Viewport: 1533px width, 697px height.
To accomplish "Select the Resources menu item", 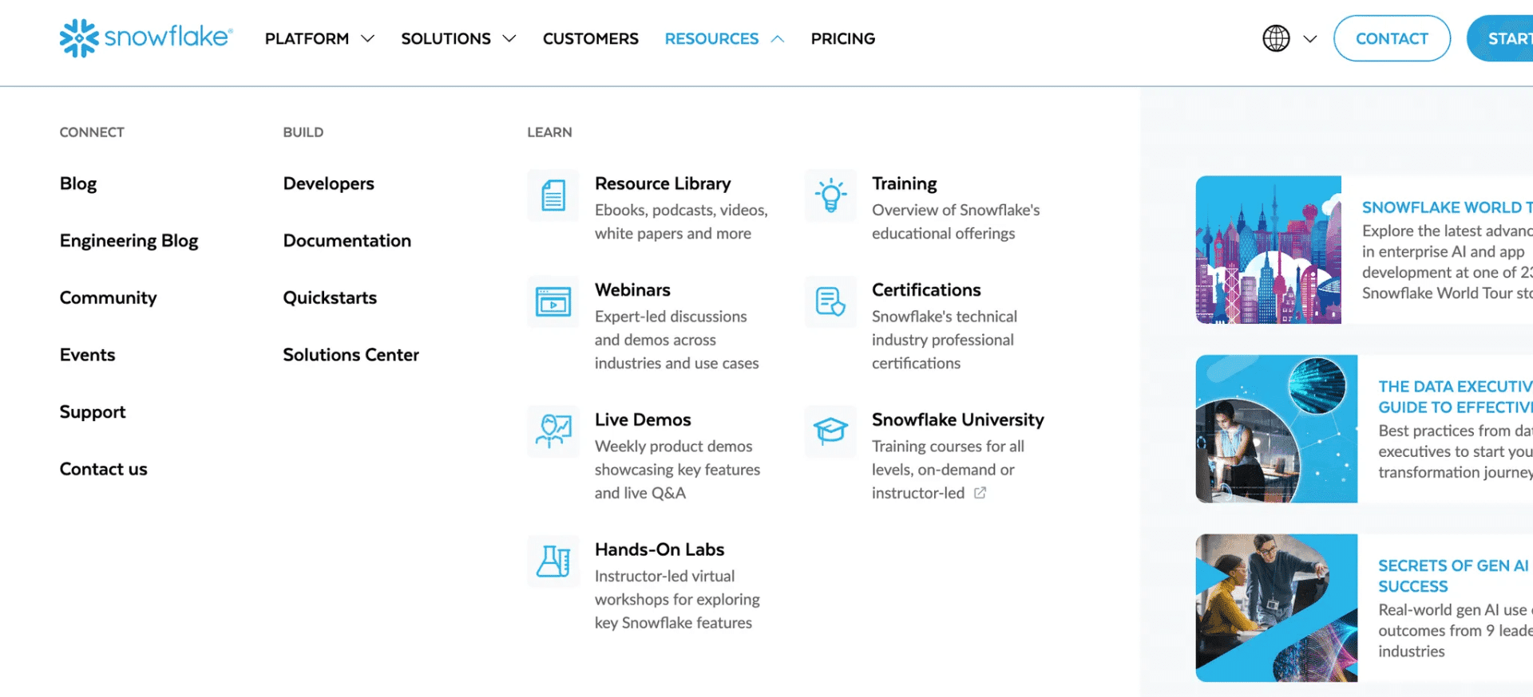I will click(x=711, y=38).
